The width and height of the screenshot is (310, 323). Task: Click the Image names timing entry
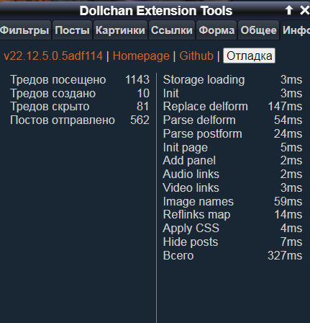(232, 201)
